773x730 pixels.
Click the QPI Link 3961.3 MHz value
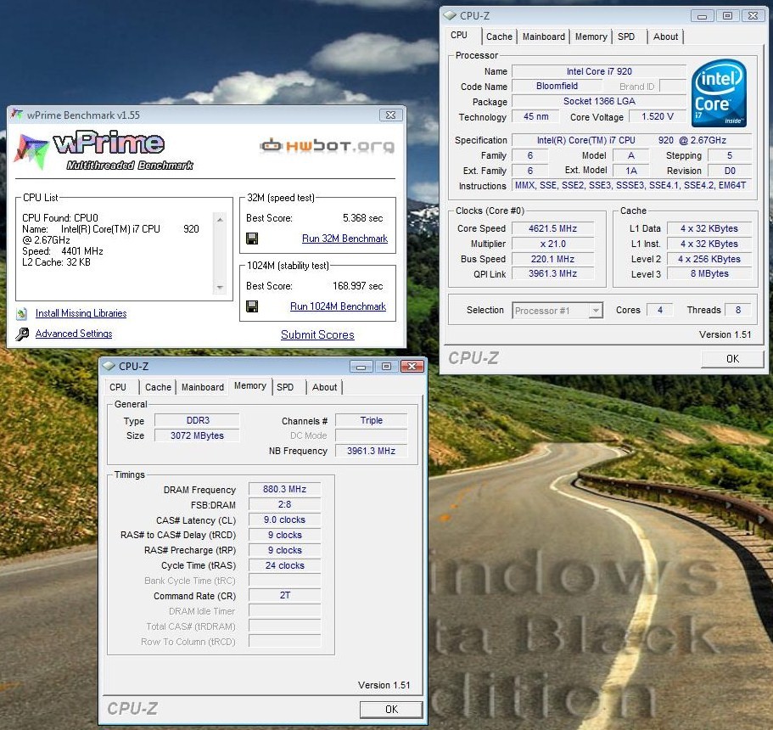[552, 273]
